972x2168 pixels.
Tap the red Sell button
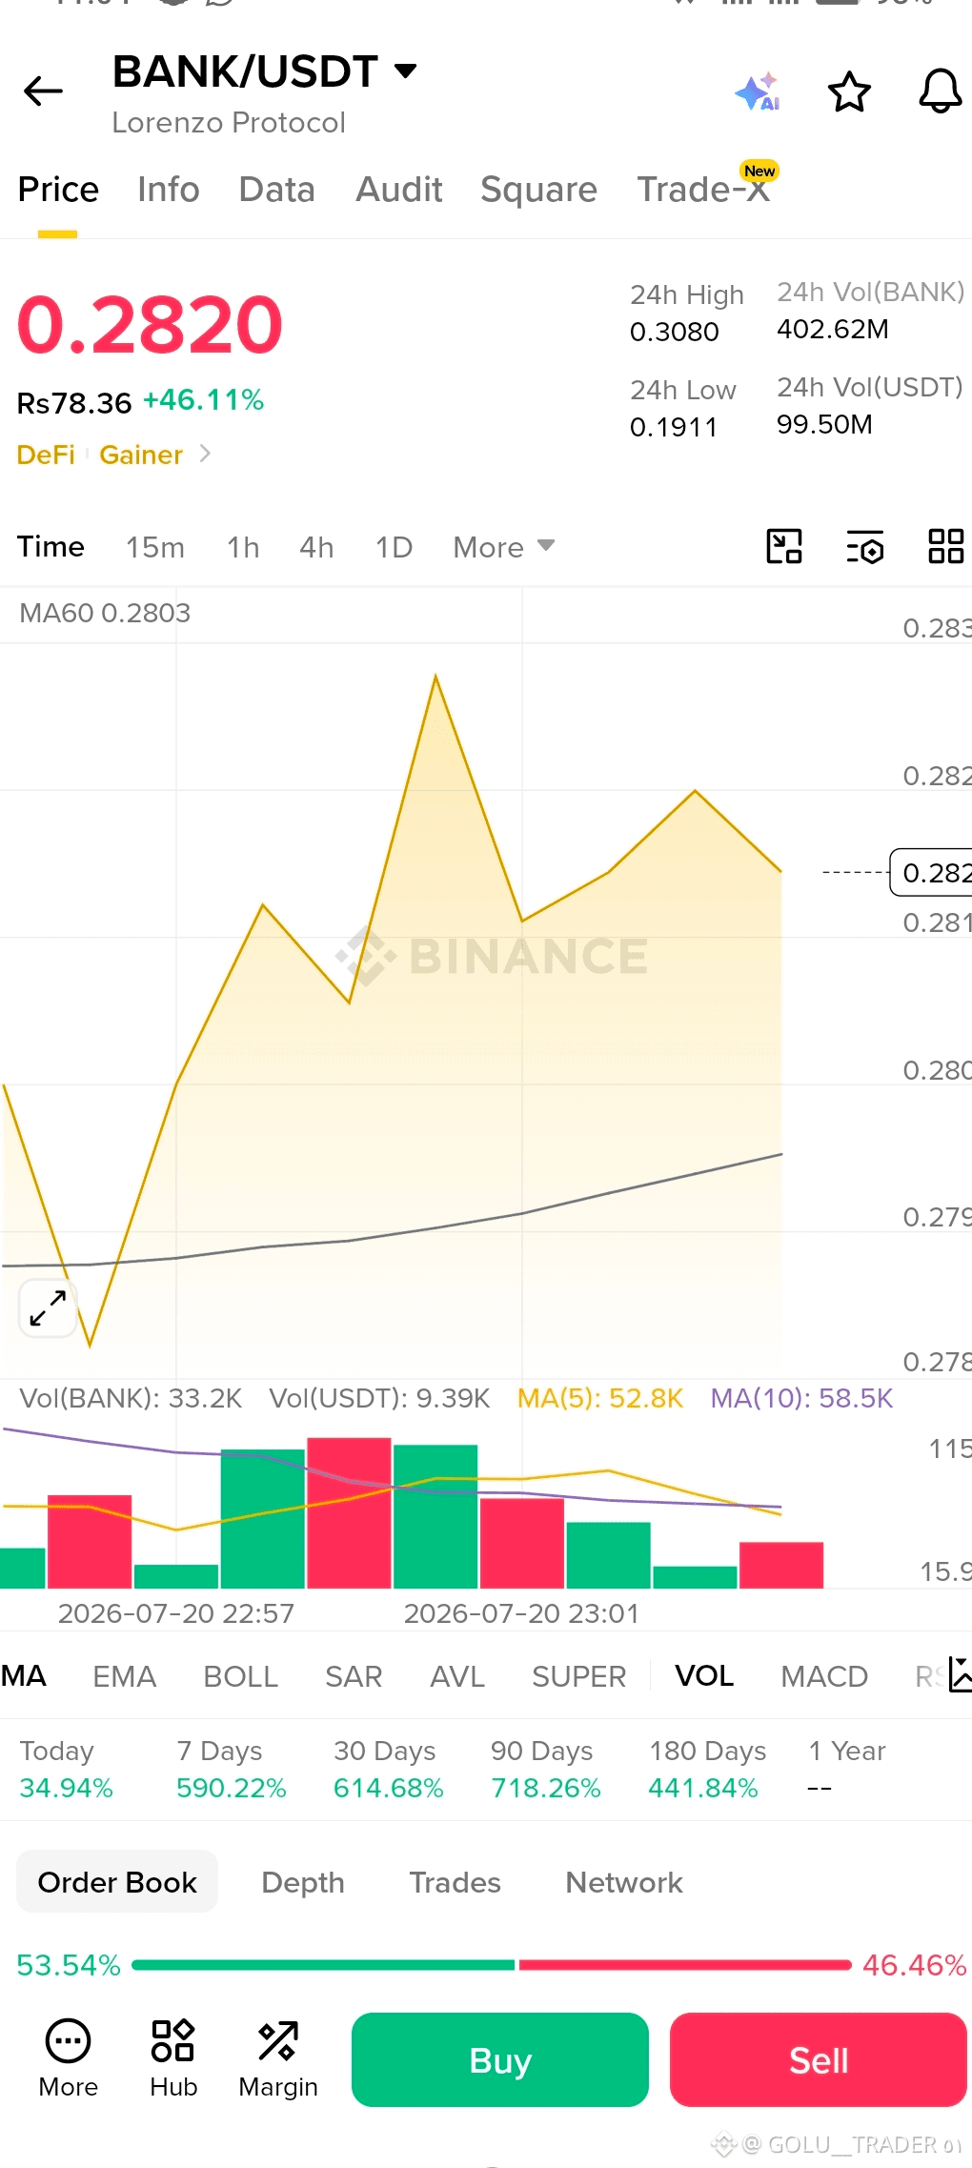(819, 2059)
